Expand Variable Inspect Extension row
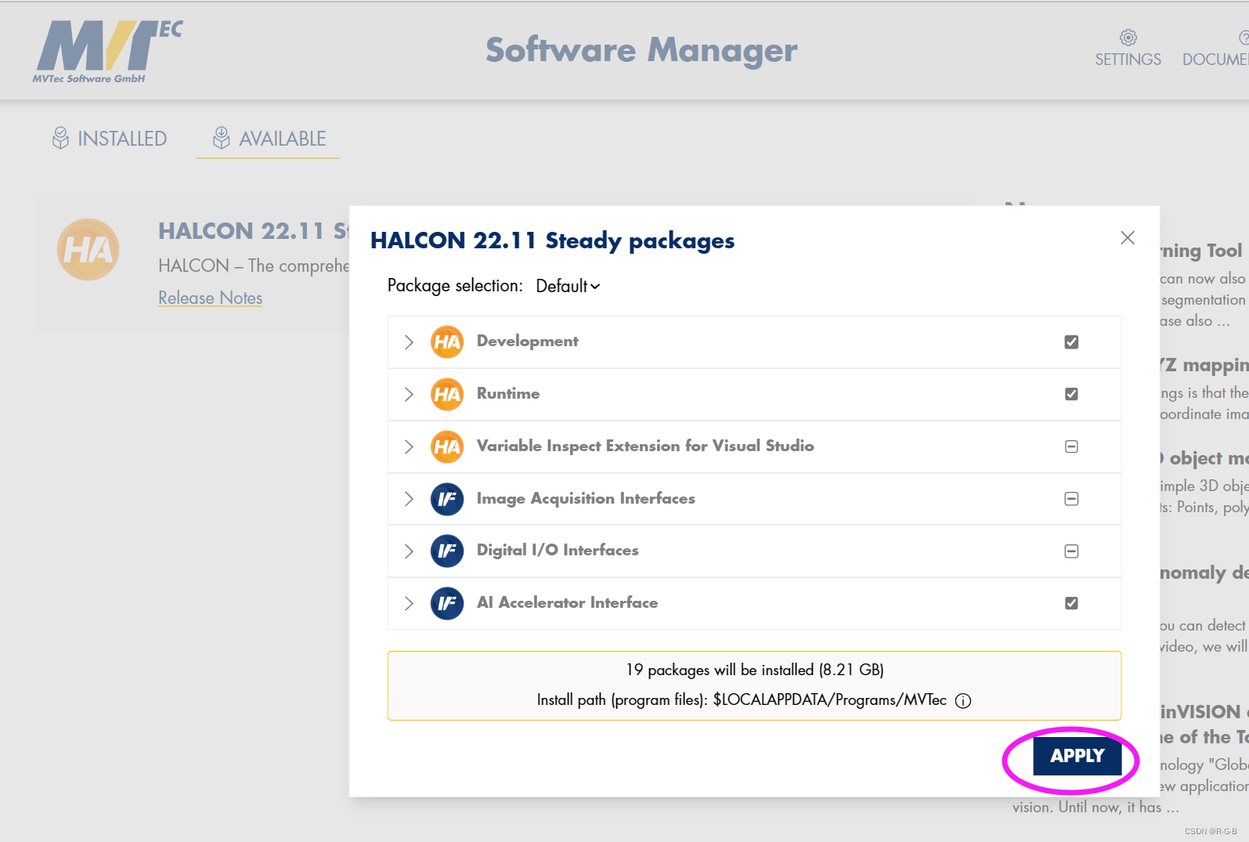 point(409,446)
